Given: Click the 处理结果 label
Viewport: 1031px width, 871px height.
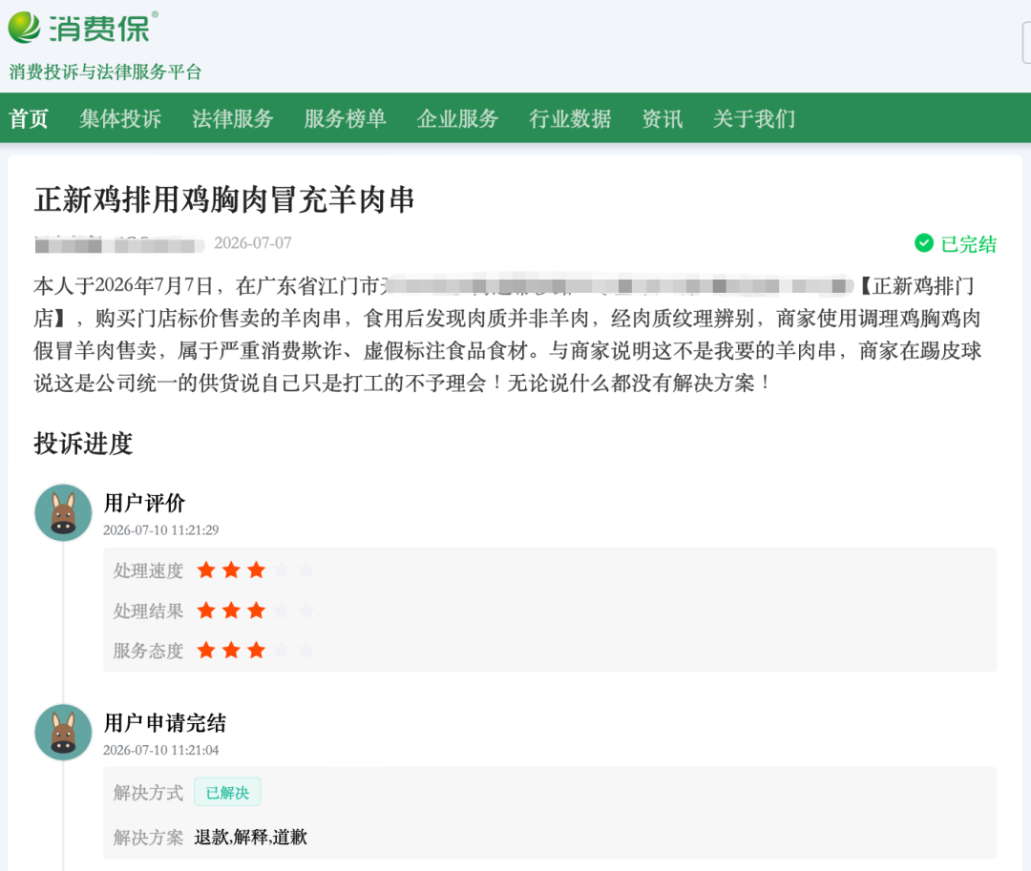Looking at the screenshot, I should [x=148, y=612].
